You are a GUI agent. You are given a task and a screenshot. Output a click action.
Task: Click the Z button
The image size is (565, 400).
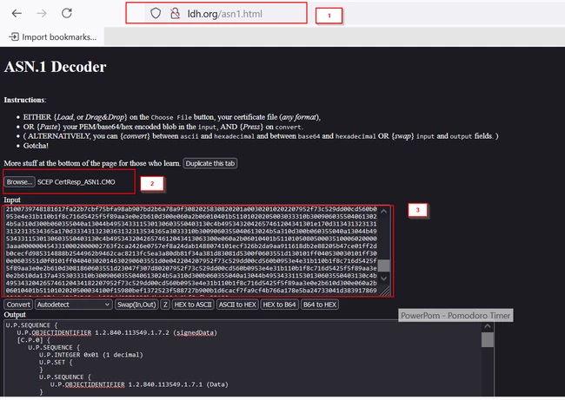pyautogui.click(x=165, y=305)
